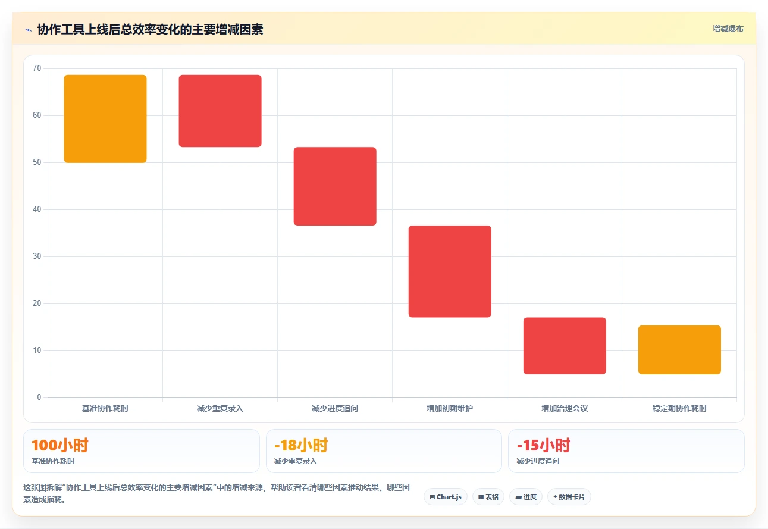Image resolution: width=768 pixels, height=529 pixels.
Task: Click the orange 基准协作耗时 bar
Action: click(x=105, y=119)
